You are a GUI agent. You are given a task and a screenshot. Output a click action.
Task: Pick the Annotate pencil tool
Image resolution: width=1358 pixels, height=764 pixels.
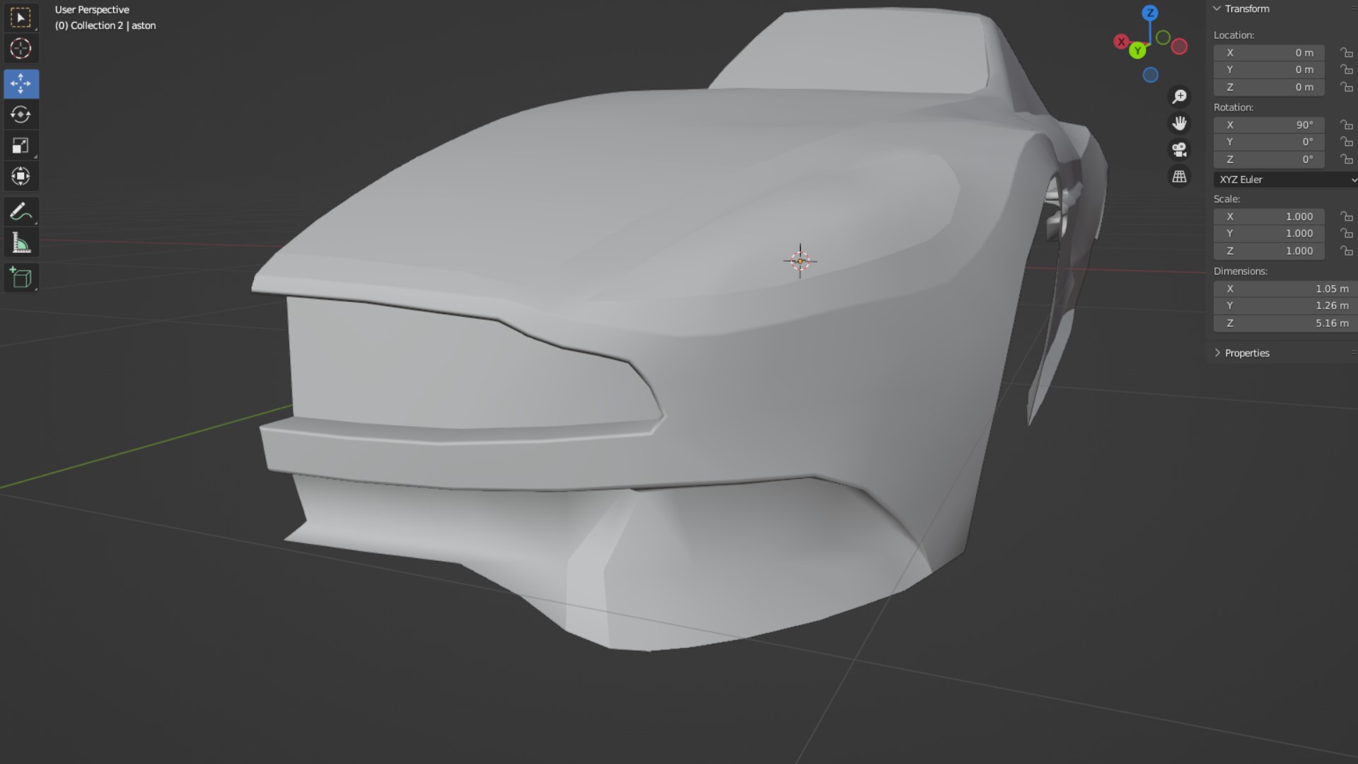coord(21,212)
